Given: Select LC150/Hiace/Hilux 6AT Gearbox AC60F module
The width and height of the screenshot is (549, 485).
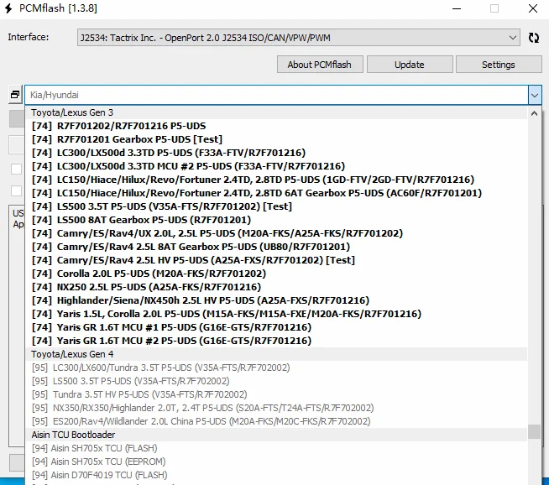Looking at the screenshot, I should tap(276, 193).
